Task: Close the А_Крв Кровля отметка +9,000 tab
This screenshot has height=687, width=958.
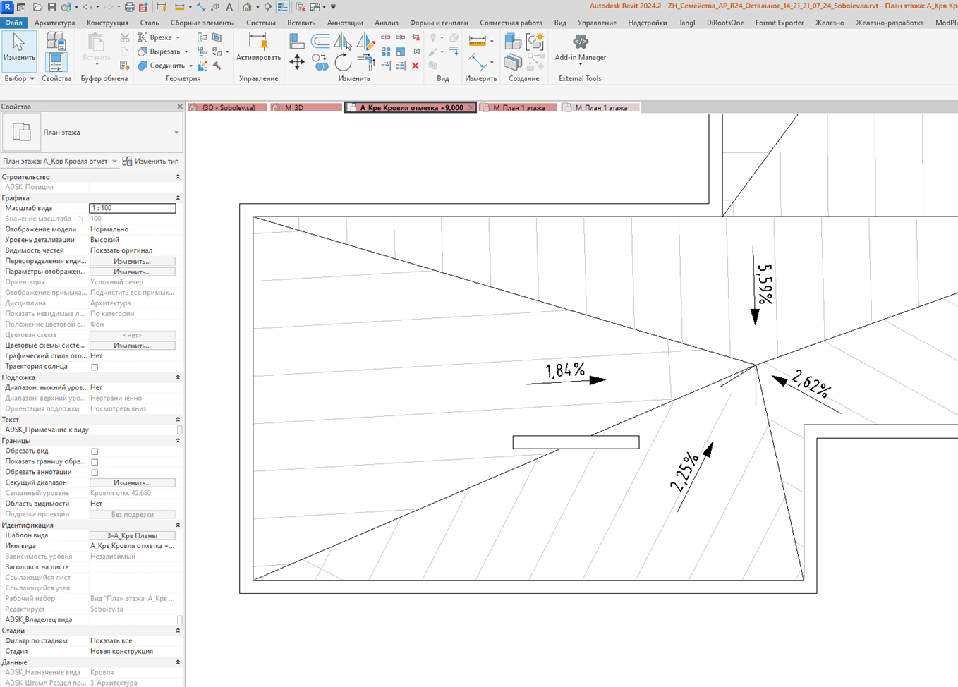Action: click(x=471, y=108)
